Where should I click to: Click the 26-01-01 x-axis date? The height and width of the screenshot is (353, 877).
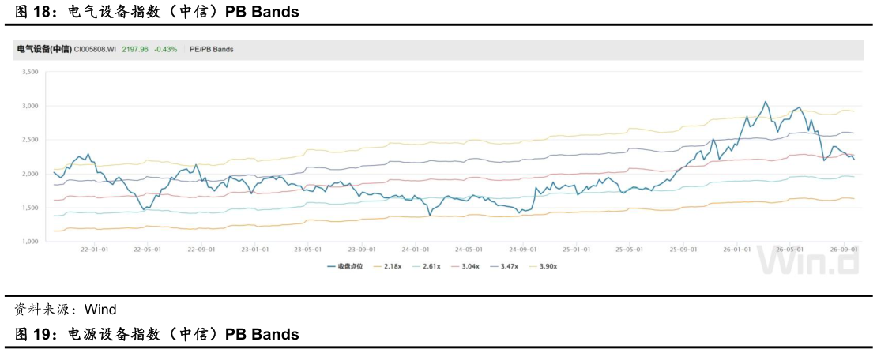pyautogui.click(x=738, y=250)
